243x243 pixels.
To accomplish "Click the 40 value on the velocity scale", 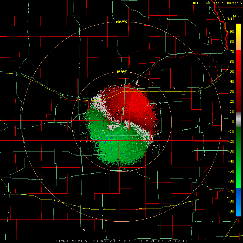I will tap(232, 81).
